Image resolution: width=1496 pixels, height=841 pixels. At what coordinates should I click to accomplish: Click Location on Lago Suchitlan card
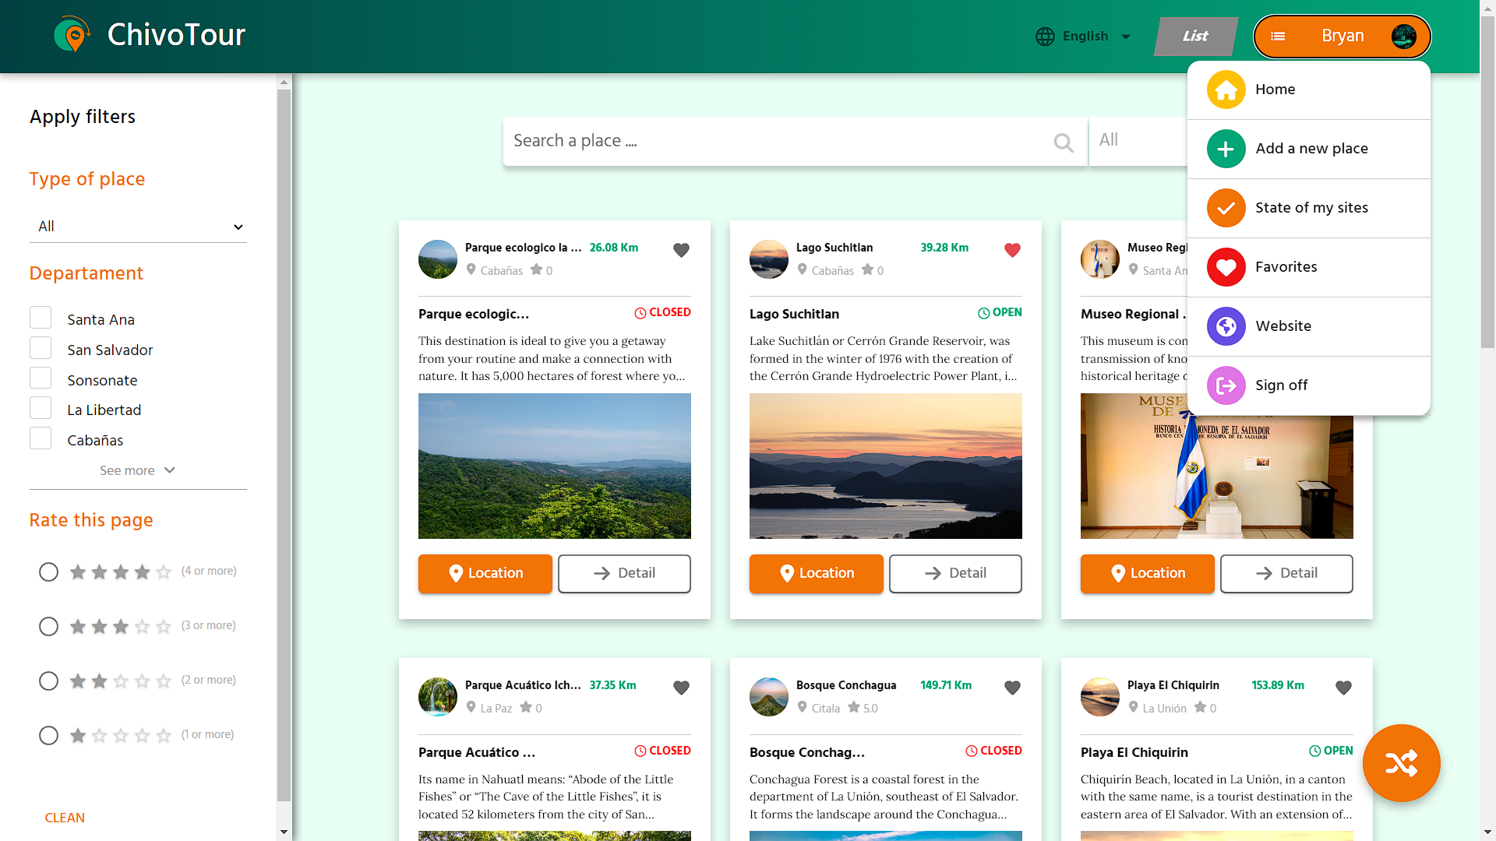click(x=816, y=574)
